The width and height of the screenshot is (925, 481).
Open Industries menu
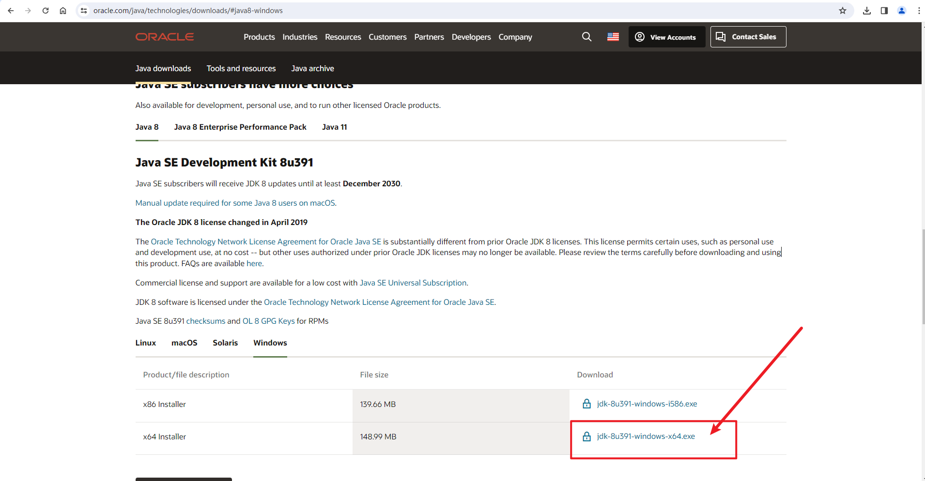coord(300,37)
